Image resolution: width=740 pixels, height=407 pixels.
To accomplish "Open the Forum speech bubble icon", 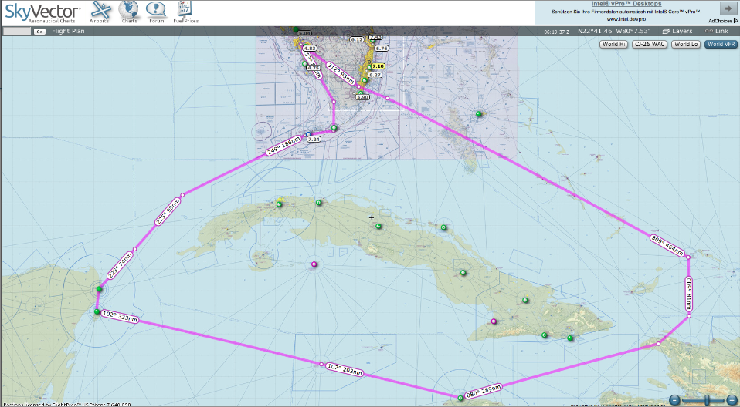I will [x=157, y=12].
